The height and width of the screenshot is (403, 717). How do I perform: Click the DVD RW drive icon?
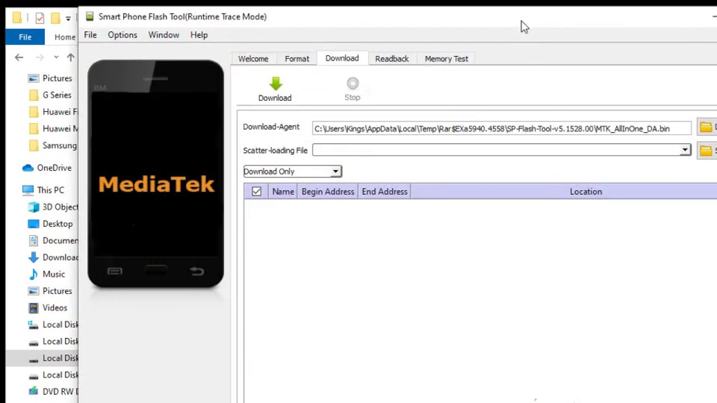[34, 391]
